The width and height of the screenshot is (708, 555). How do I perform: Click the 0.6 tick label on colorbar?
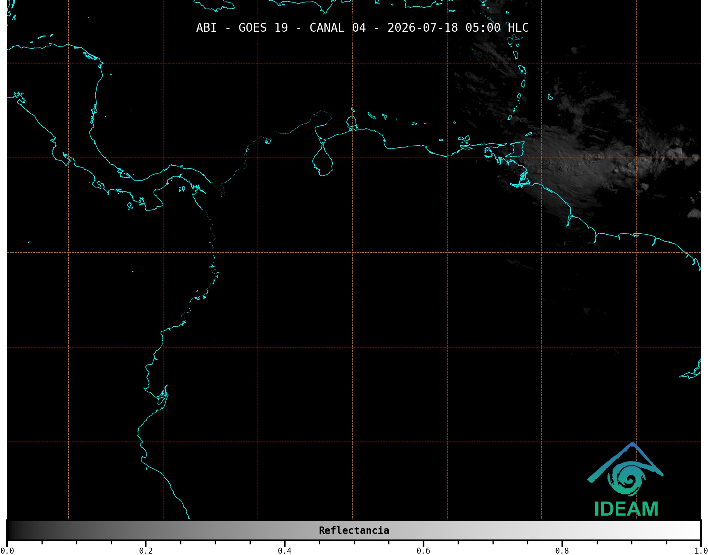coord(423,551)
